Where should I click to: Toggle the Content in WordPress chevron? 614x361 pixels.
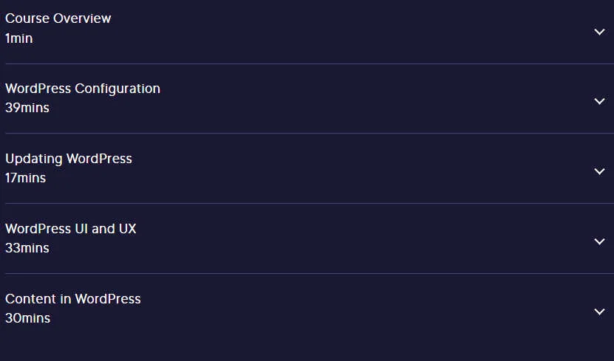point(599,312)
